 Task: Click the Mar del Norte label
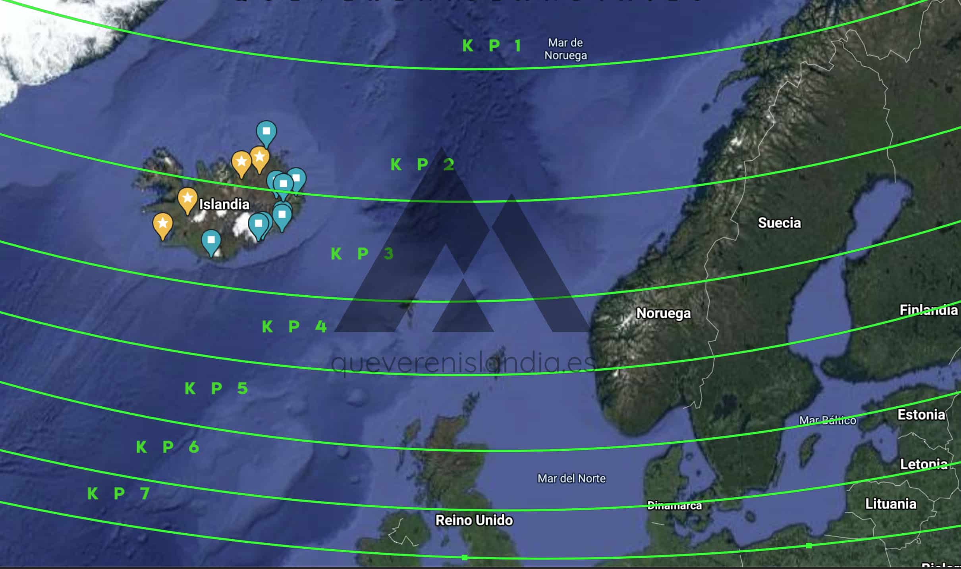(x=571, y=479)
